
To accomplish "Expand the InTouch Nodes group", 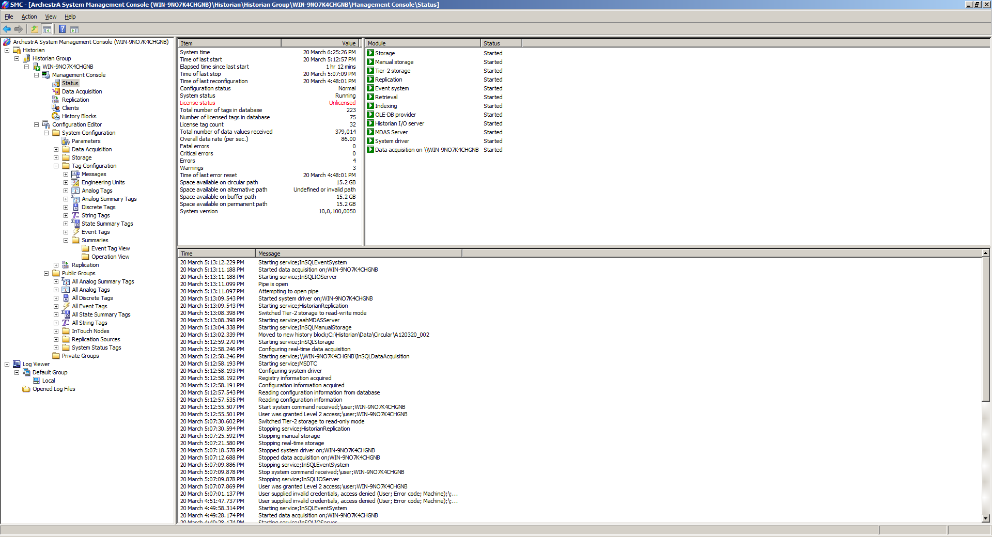I will pos(56,331).
